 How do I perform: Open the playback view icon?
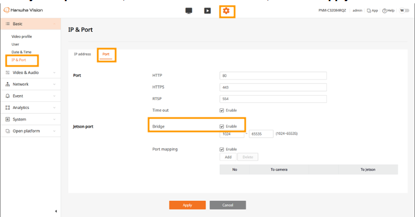coord(208,11)
